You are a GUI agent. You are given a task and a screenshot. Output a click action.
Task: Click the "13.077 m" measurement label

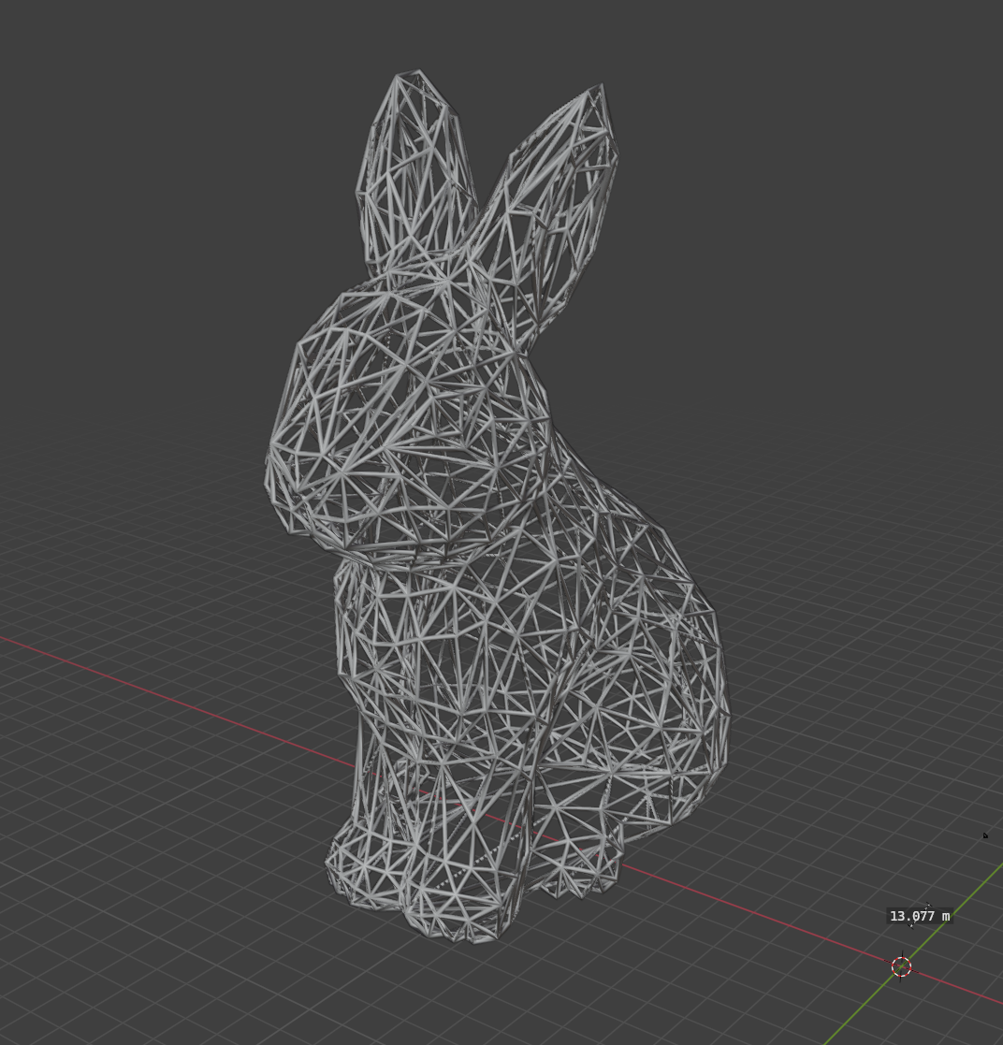[920, 917]
